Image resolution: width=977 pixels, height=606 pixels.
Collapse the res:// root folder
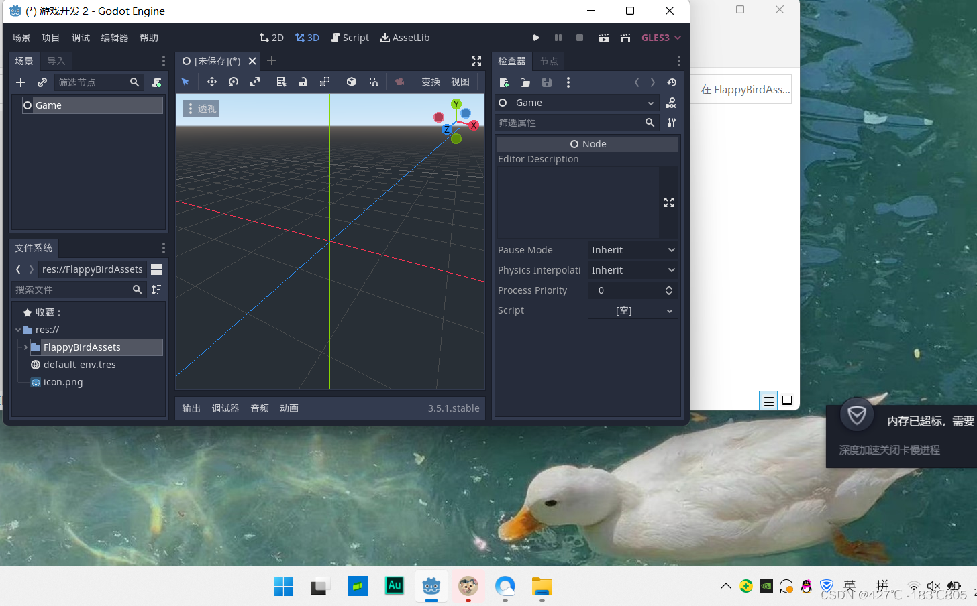pos(18,330)
